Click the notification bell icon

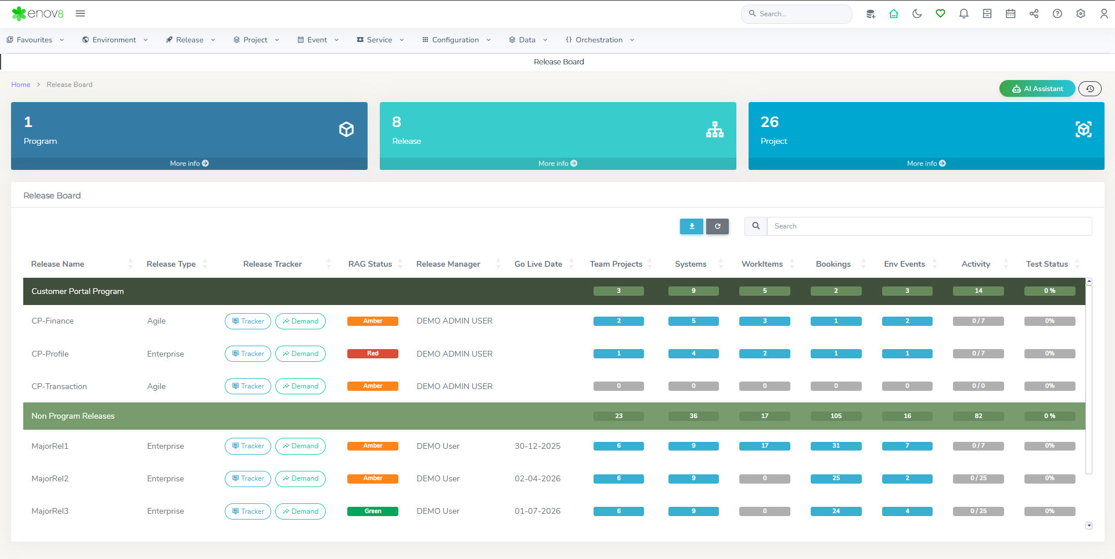point(963,14)
